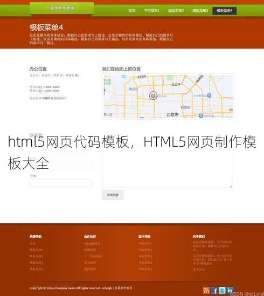This screenshot has height=296, width=264.
Task: Click the 北京市 label on the map
Action: tap(172, 115)
